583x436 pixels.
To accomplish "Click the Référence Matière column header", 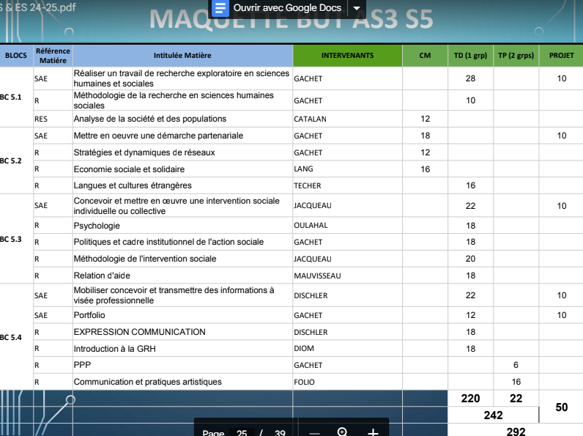I will (53, 56).
